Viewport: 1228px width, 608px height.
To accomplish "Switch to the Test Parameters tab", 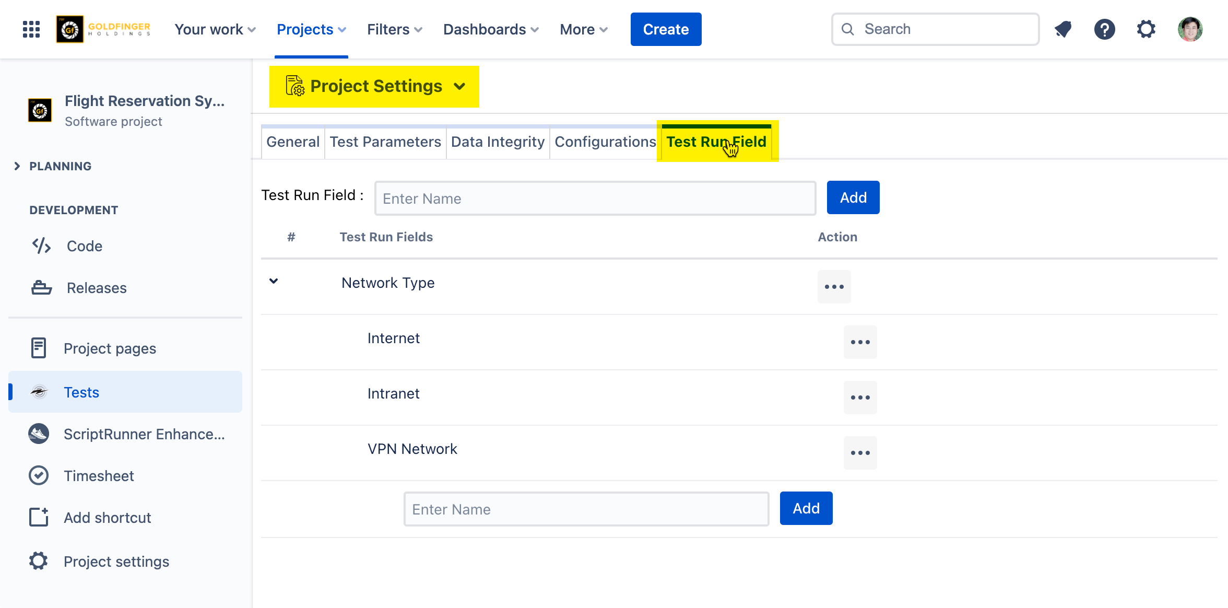I will click(x=385, y=142).
